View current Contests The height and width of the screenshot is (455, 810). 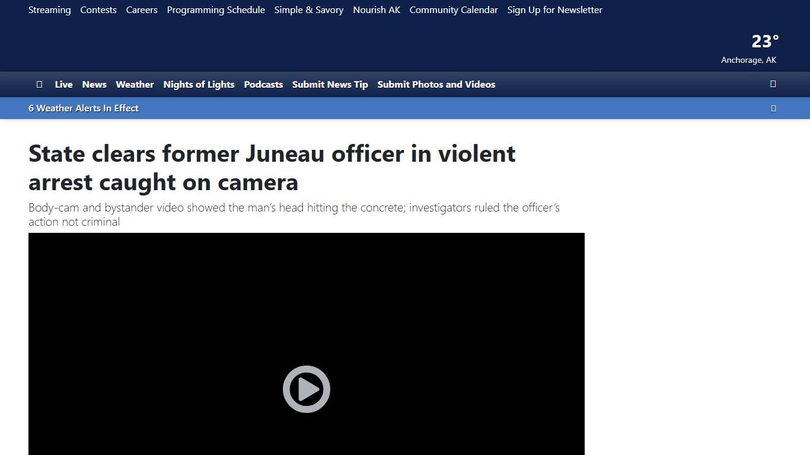(x=98, y=9)
